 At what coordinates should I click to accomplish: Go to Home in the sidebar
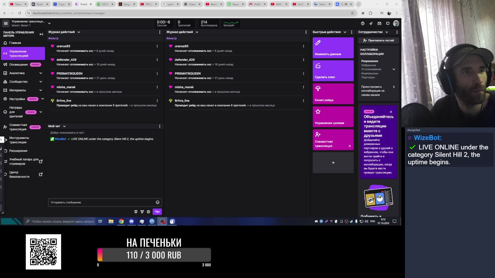[x=15, y=43]
